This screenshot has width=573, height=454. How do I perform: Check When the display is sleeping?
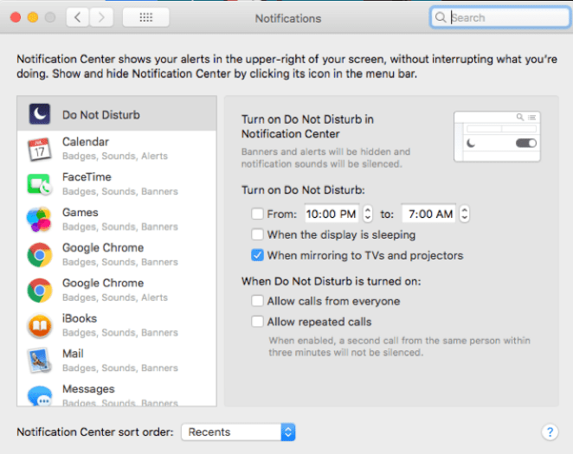point(257,234)
